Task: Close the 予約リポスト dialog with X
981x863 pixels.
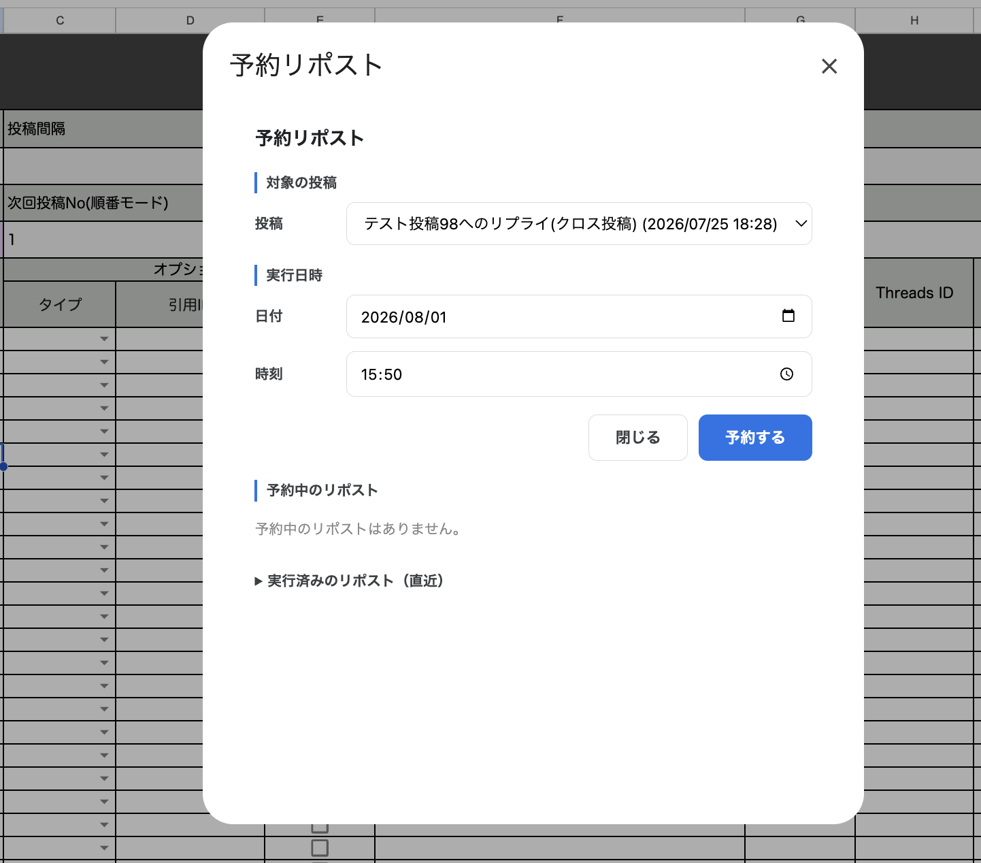Action: coord(829,66)
